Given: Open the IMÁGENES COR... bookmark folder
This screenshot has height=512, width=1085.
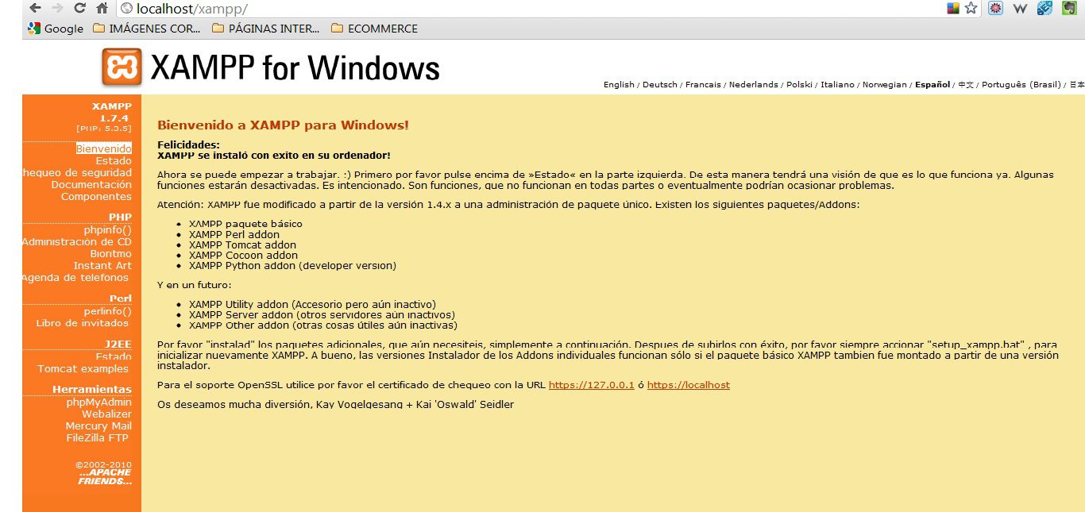Looking at the screenshot, I should click(x=147, y=29).
